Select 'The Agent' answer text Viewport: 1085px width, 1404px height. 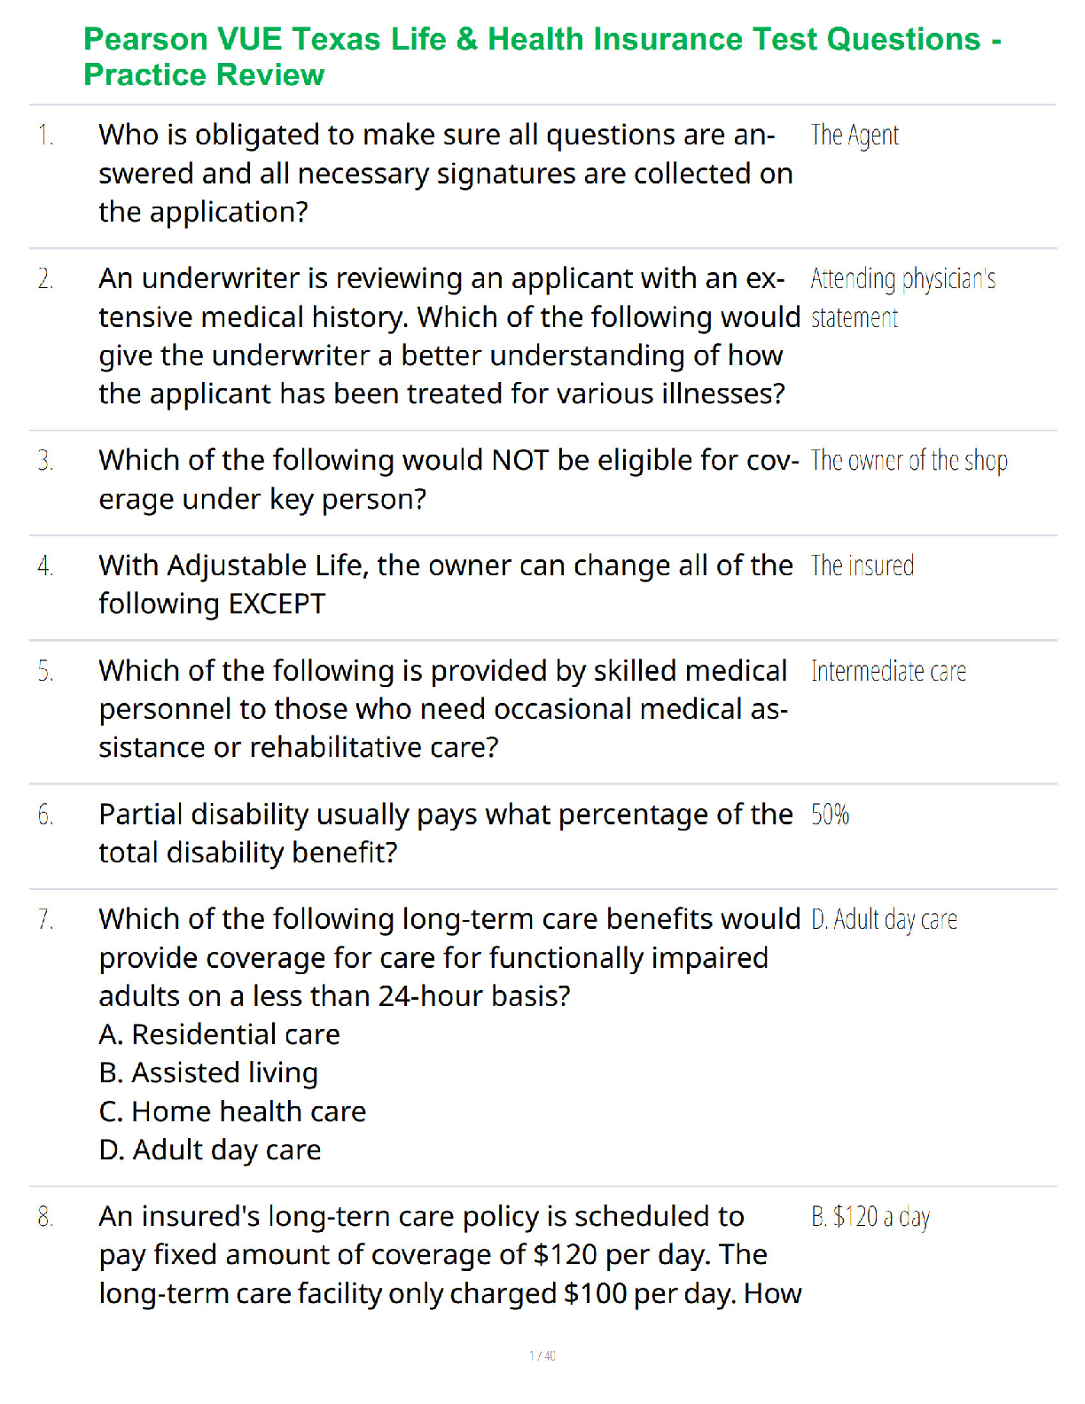coord(855,136)
